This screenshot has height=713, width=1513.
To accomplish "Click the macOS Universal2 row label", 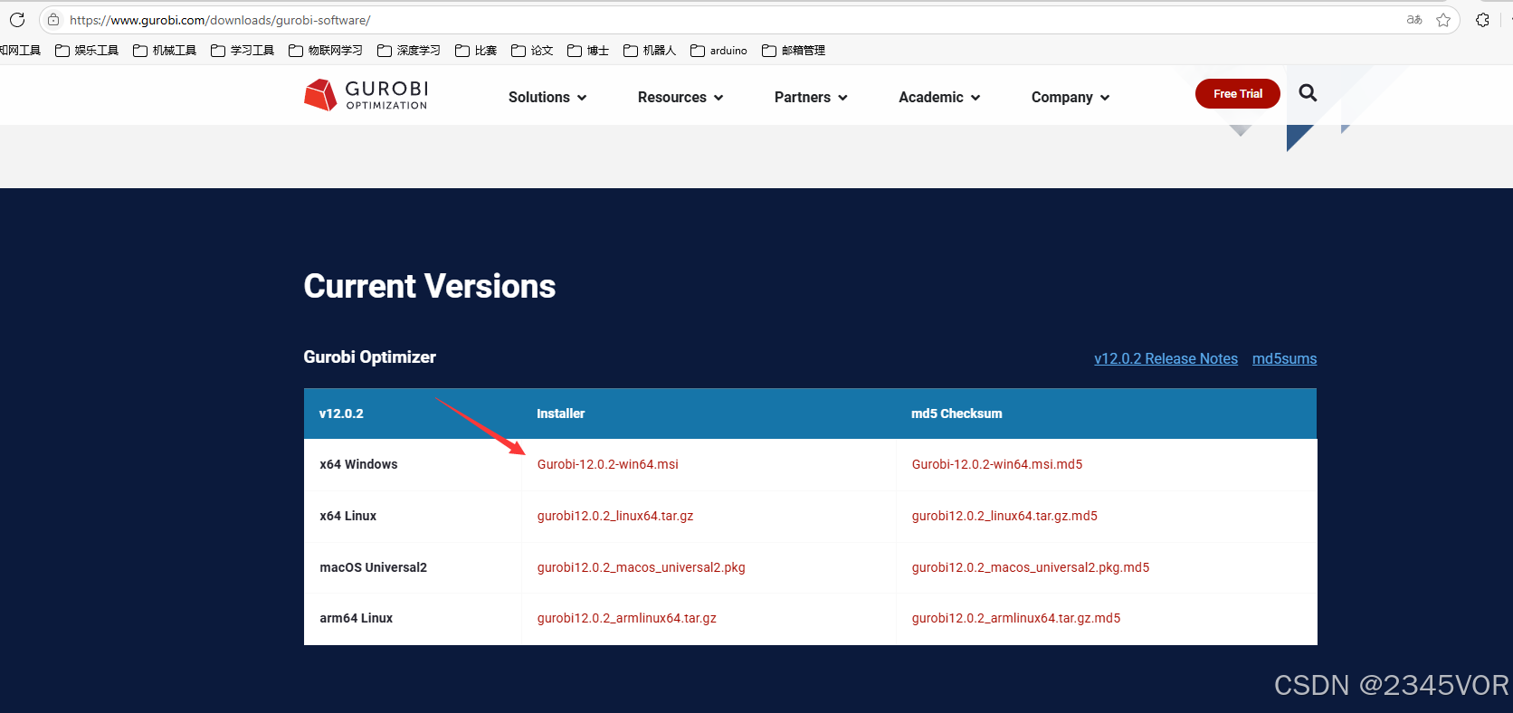I will click(x=373, y=567).
